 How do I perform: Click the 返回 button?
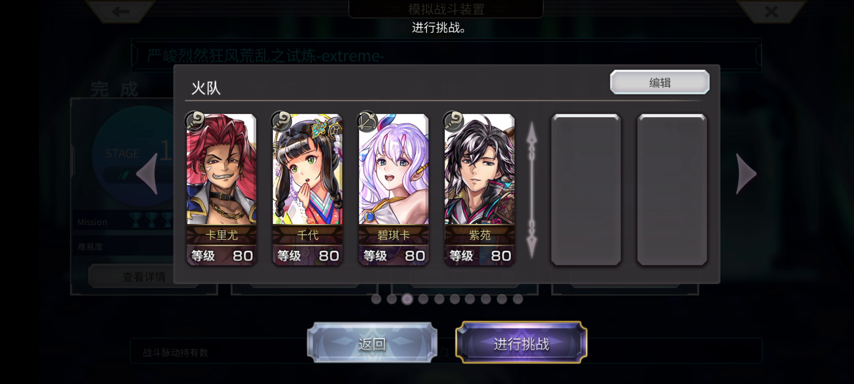(372, 343)
